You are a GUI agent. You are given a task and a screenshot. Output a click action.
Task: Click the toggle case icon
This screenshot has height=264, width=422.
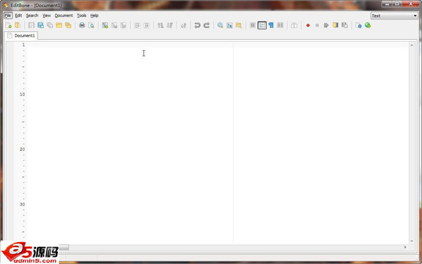[x=183, y=25]
